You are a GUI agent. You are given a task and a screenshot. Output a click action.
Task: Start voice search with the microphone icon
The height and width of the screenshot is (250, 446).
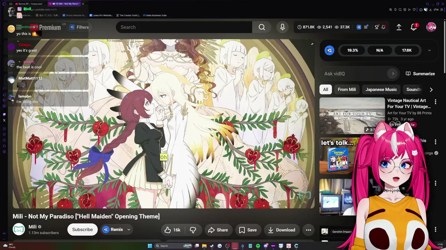(x=283, y=27)
